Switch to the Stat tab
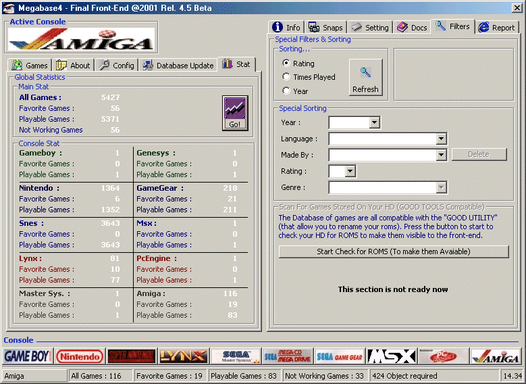526x384 pixels. pyautogui.click(x=236, y=64)
